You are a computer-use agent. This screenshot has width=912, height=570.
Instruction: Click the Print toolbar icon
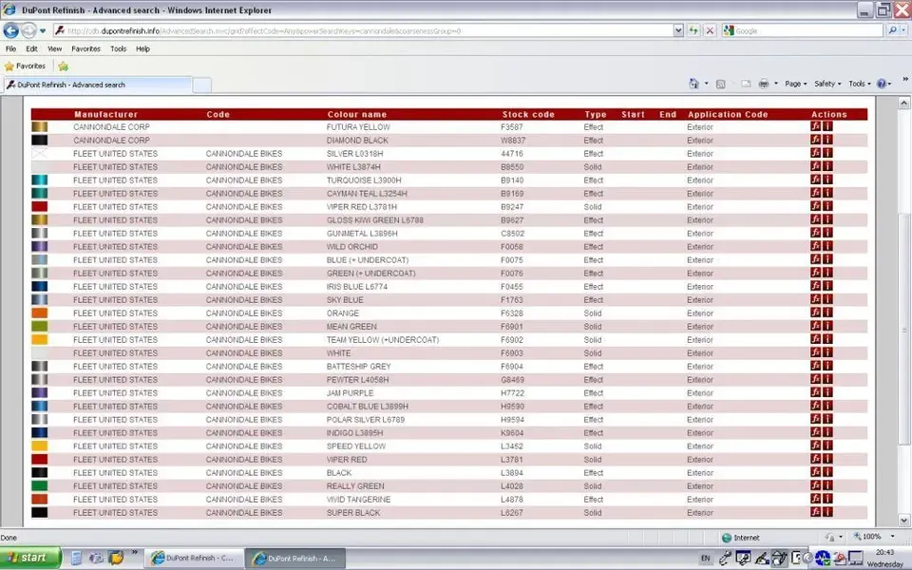click(764, 84)
